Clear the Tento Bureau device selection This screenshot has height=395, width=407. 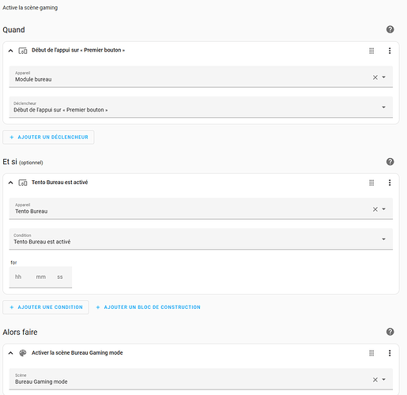click(x=375, y=209)
